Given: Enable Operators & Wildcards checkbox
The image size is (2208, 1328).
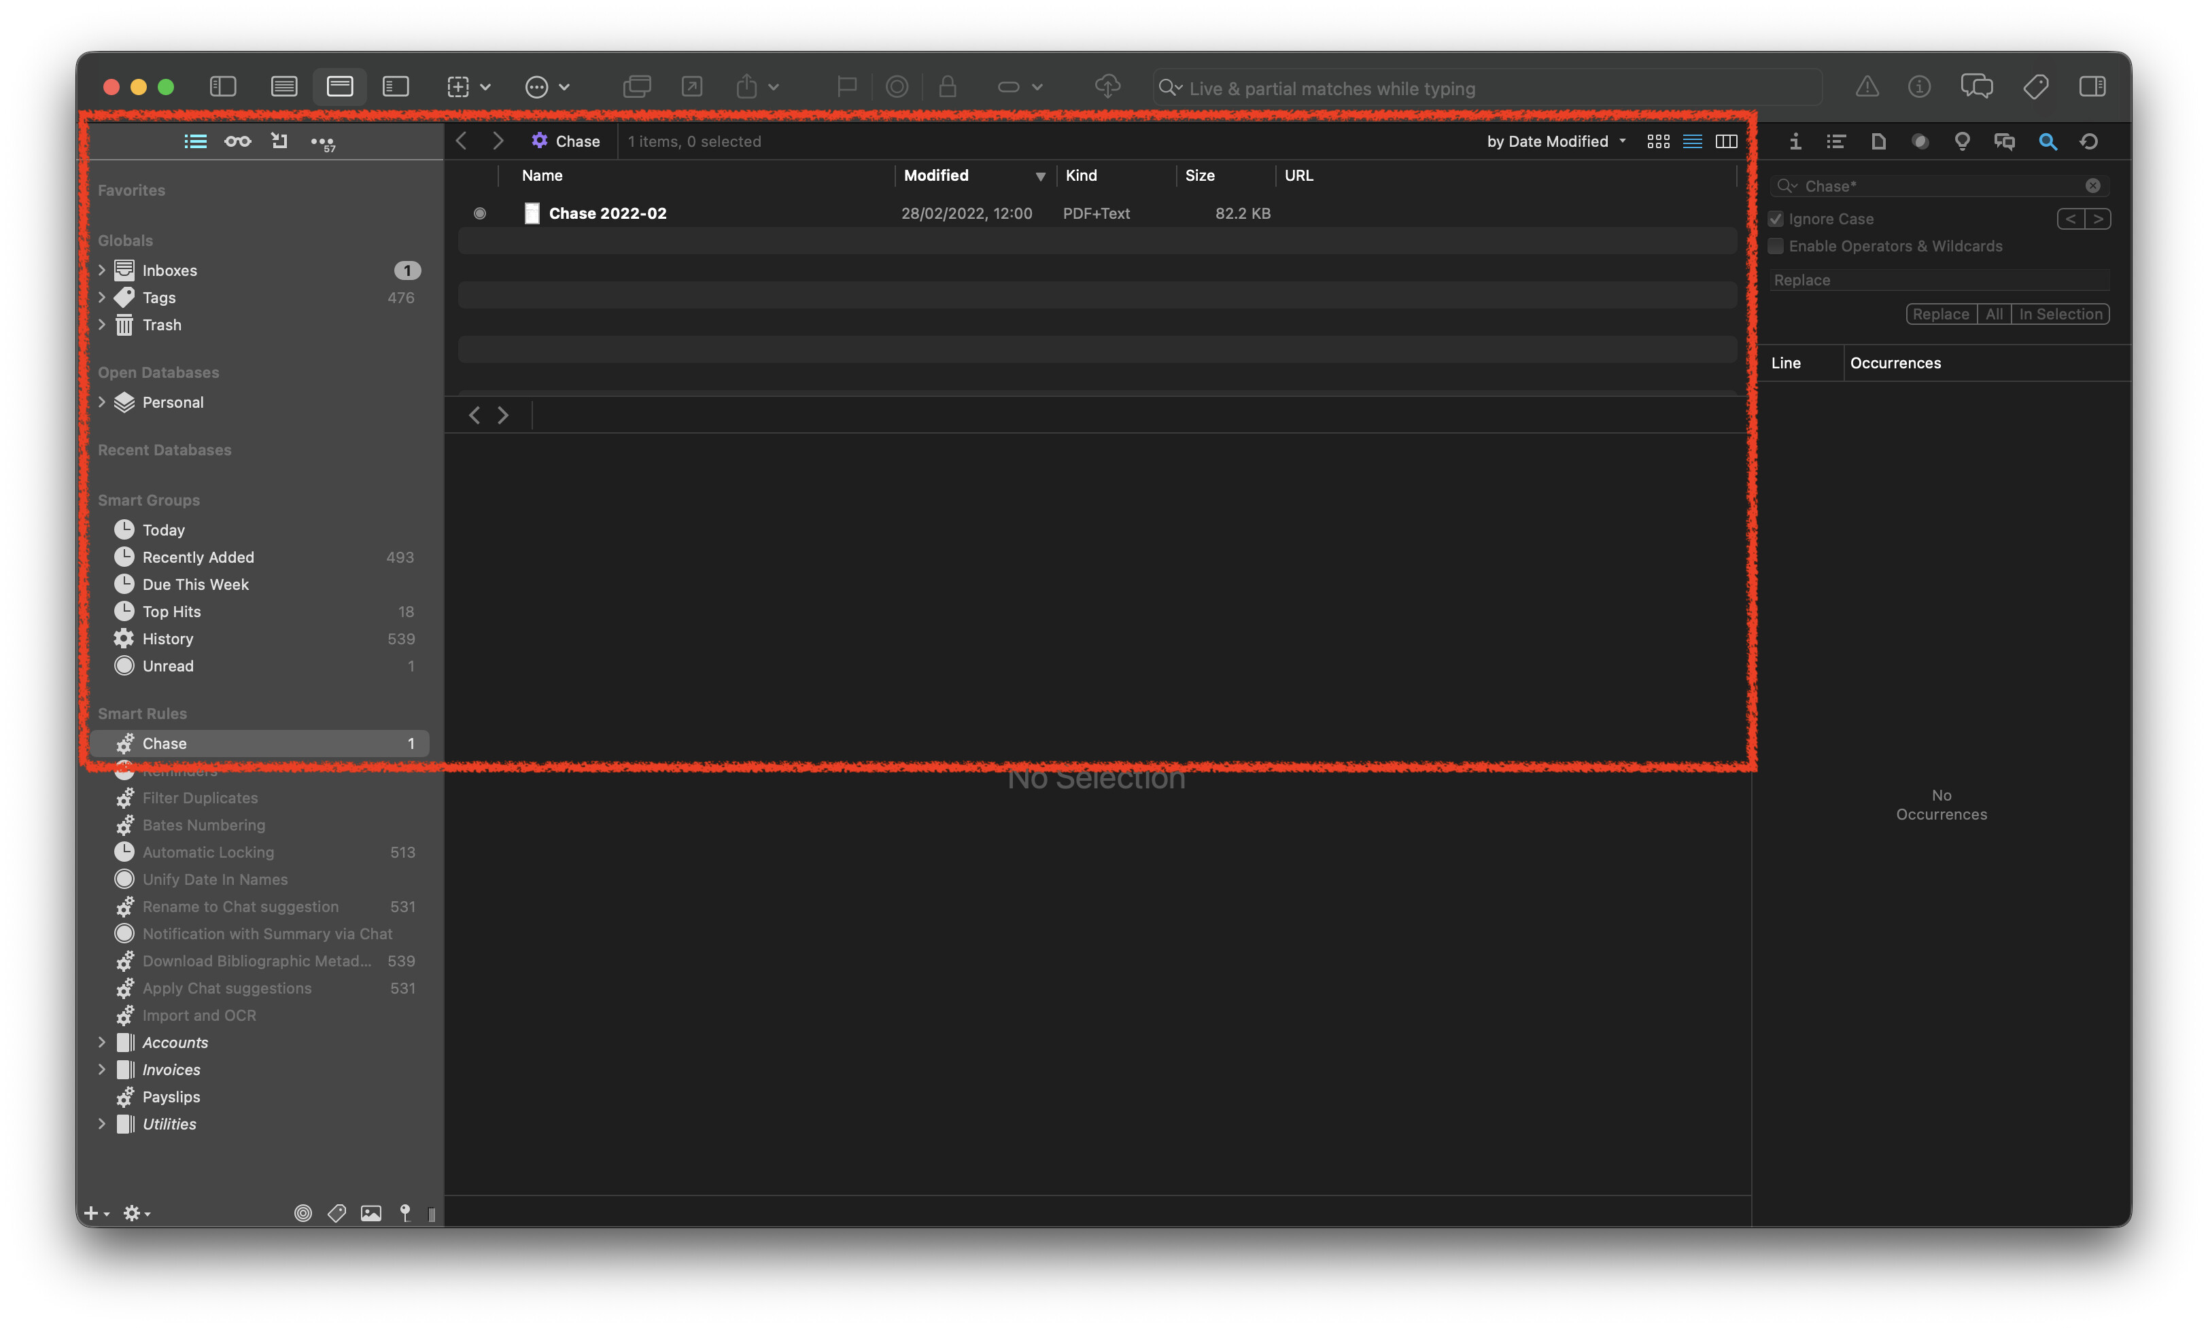Looking at the screenshot, I should (1776, 246).
